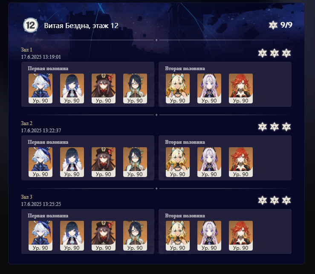315x274 pixels.
Task: Click the Зал 2 timestamp 13:22:37
Action: pos(52,131)
